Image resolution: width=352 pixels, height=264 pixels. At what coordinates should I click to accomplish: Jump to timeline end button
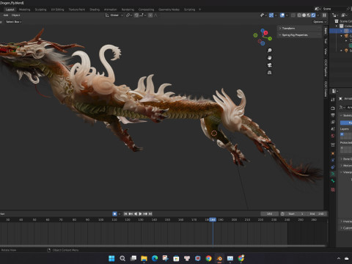pos(150,214)
